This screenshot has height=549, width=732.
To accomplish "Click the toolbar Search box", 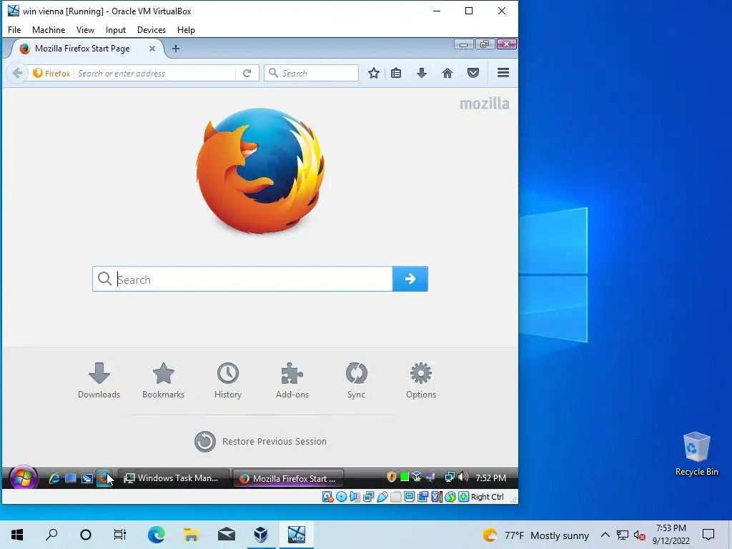I will (312, 74).
